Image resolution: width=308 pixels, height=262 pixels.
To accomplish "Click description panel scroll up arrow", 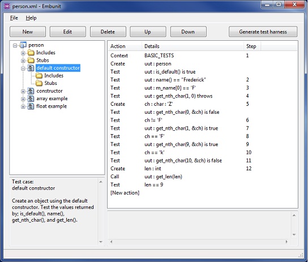I will (x=101, y=182).
